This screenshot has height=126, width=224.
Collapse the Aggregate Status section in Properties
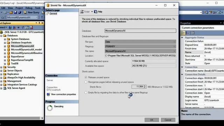[x=182, y=37]
